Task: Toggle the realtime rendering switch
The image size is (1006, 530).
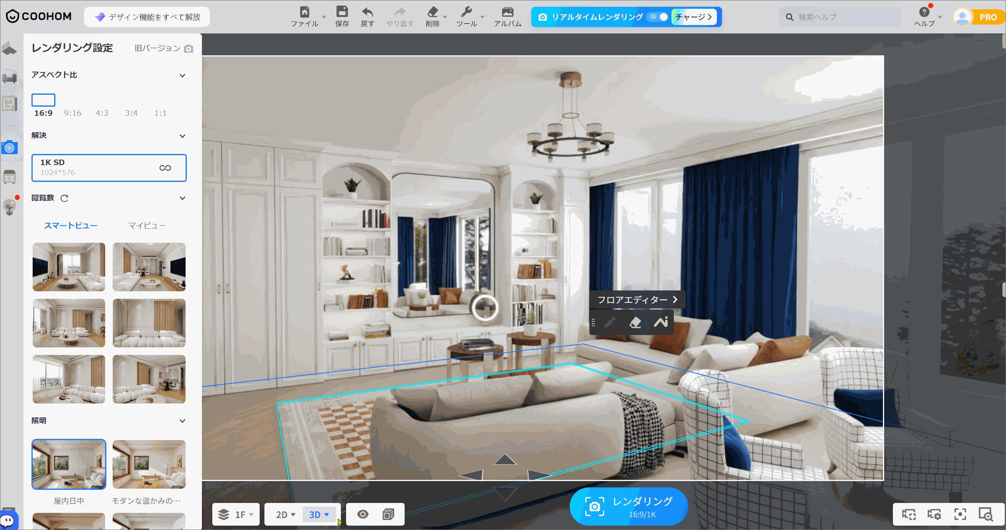Action: pyautogui.click(x=658, y=17)
